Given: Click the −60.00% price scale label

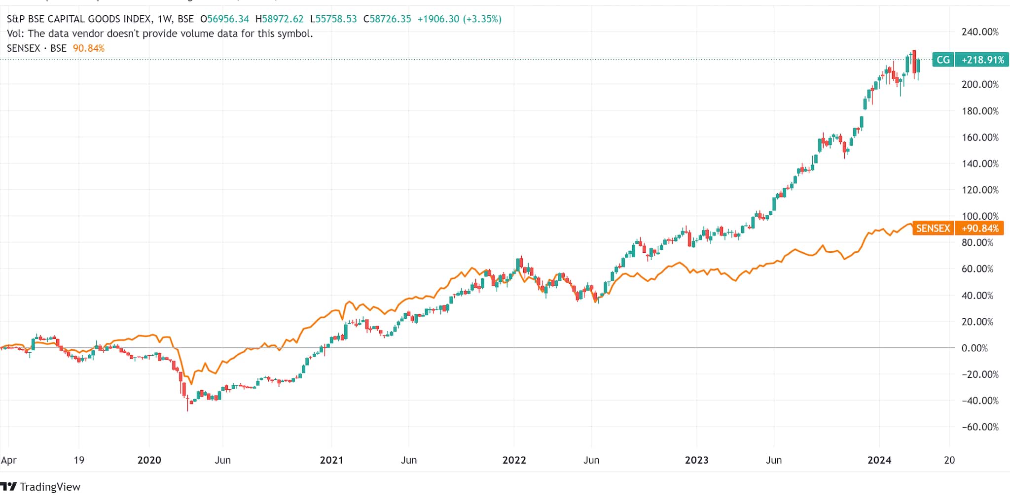Looking at the screenshot, I should tap(980, 427).
